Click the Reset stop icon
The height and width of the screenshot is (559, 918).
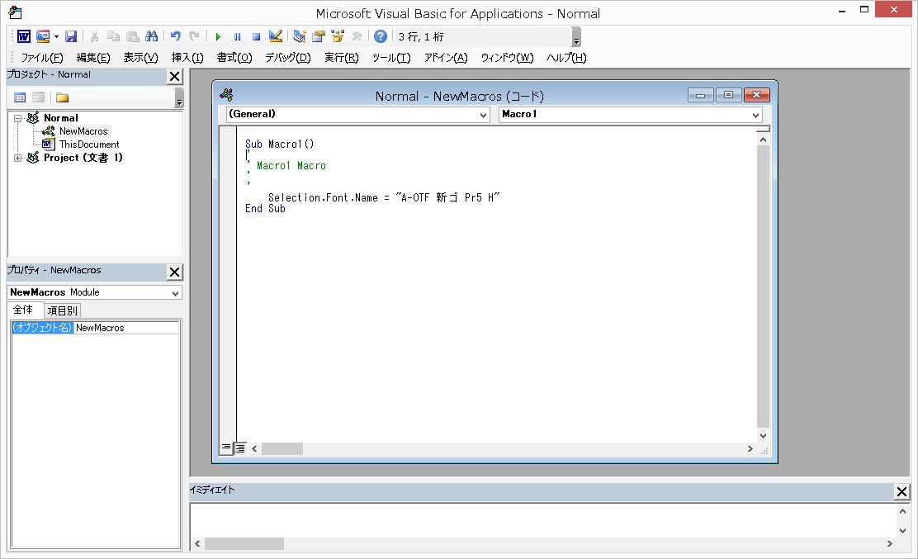[x=257, y=37]
